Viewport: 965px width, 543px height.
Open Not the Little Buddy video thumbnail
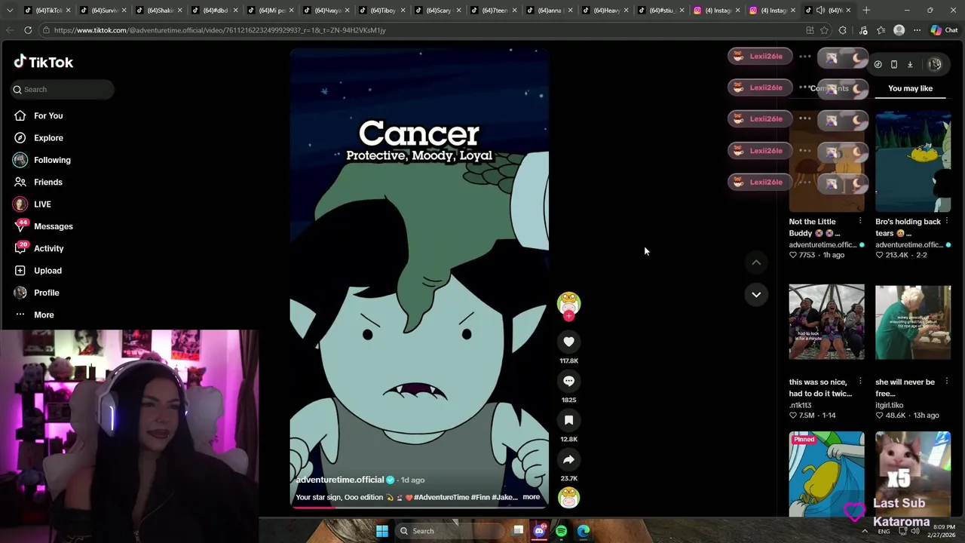826,161
